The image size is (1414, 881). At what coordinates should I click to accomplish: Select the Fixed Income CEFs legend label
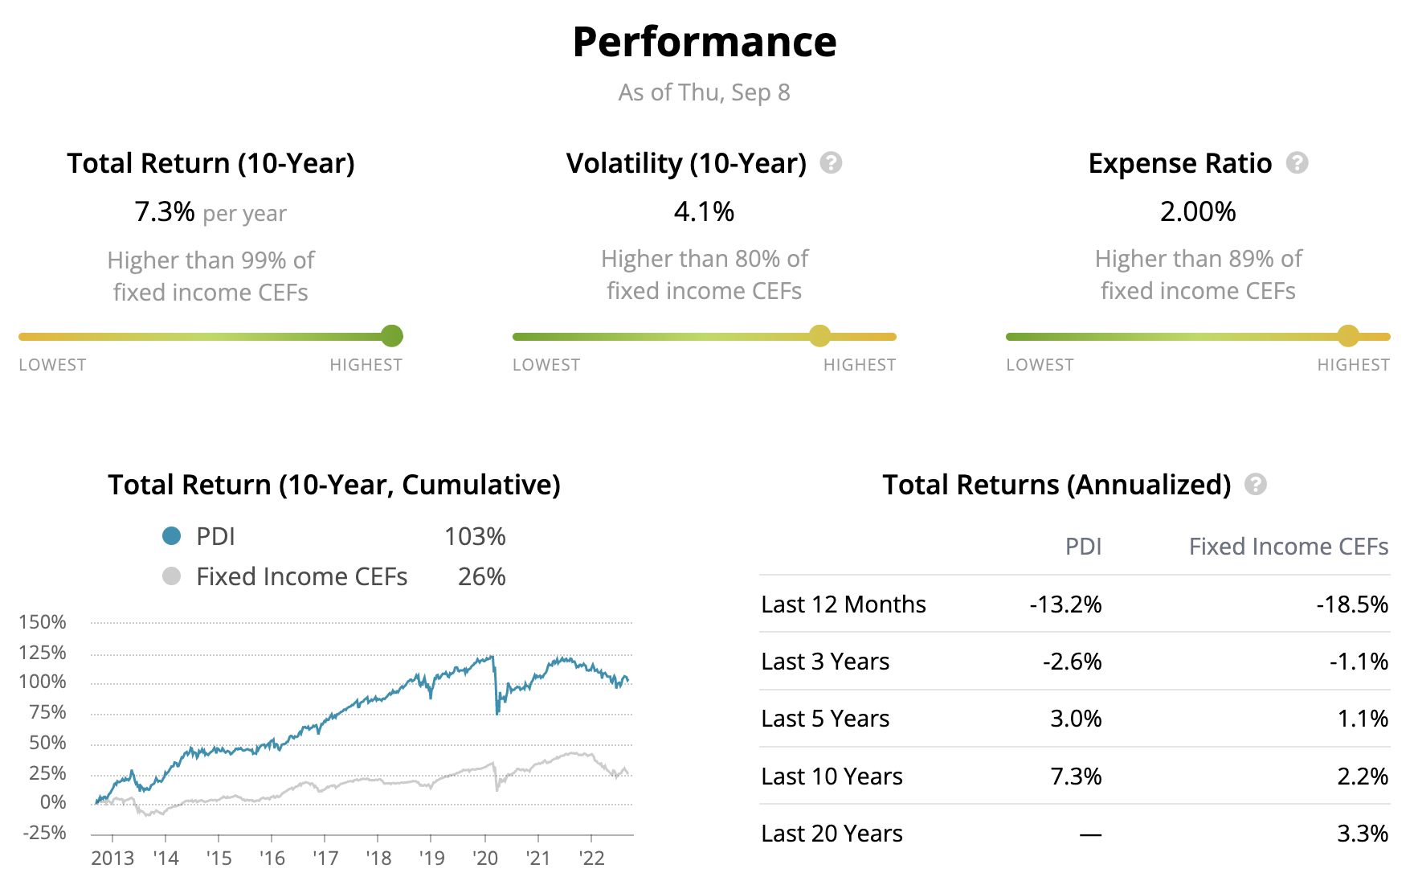tap(301, 576)
